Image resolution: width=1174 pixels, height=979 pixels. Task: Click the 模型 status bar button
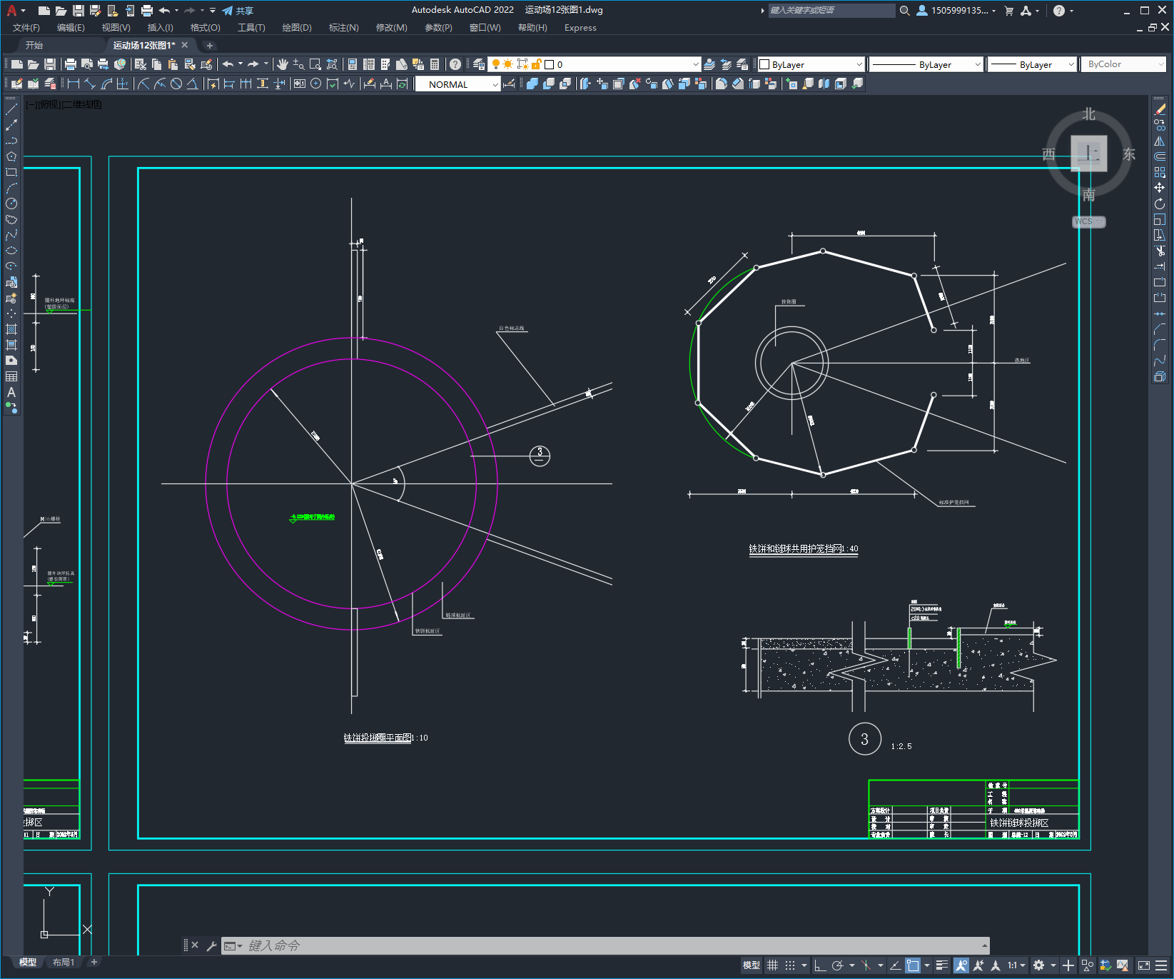(x=751, y=965)
